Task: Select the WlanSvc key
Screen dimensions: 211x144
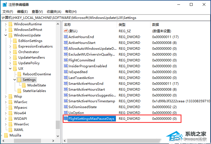Action: coord(21,102)
